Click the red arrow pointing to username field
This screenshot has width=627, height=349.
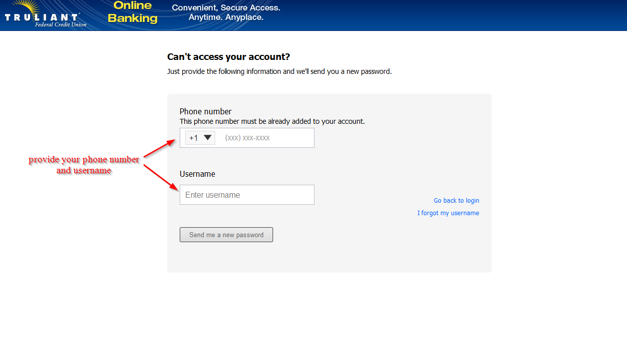161,177
